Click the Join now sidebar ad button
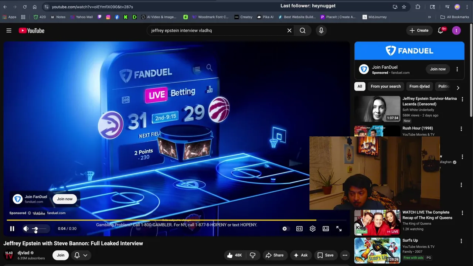Viewport: 473px width, 266px height. [438, 69]
